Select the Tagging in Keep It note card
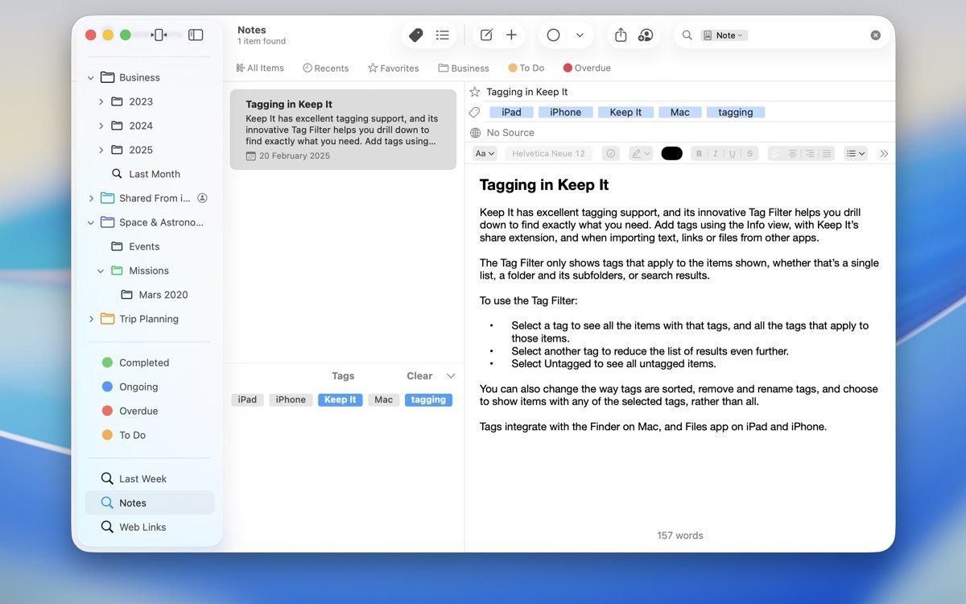Viewport: 966px width, 604px height. coord(343,129)
